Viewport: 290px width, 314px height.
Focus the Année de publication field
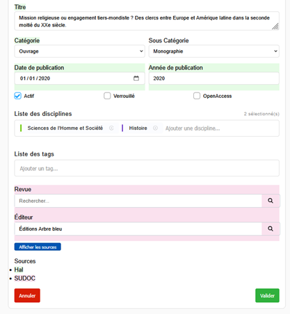[x=214, y=78]
